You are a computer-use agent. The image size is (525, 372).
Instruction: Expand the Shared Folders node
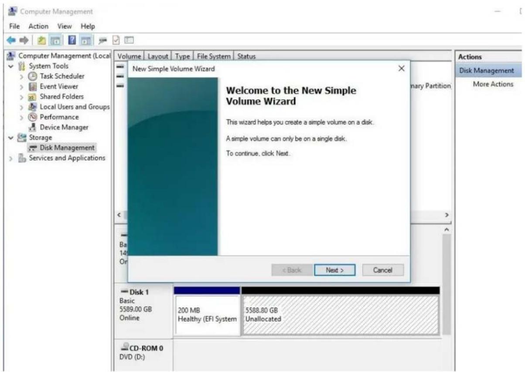click(21, 97)
